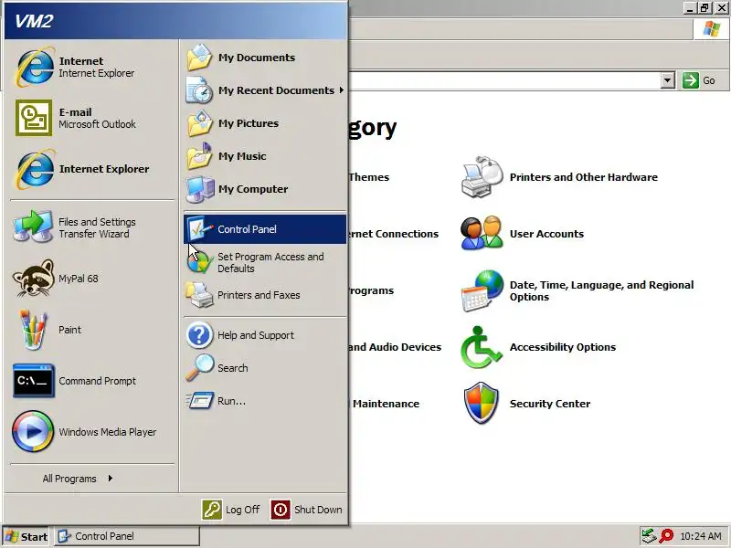Click the Printers and Faxes label
This screenshot has width=731, height=548.
[259, 295]
